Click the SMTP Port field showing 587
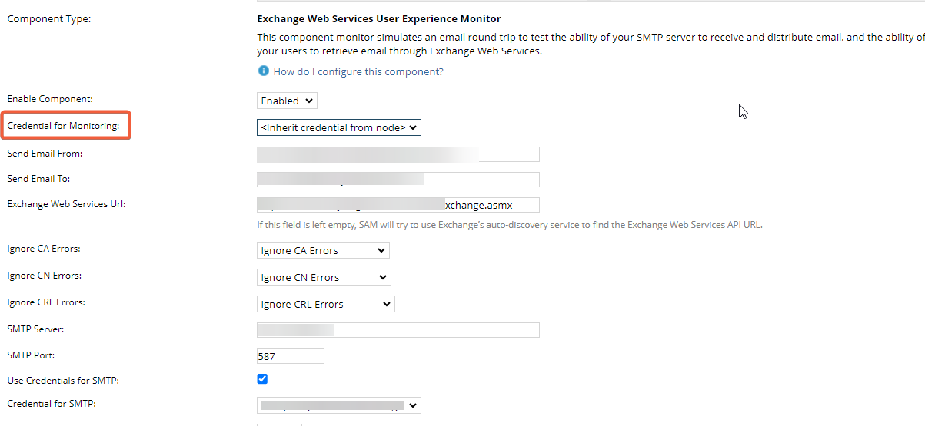This screenshot has height=426, width=925. pyautogui.click(x=290, y=356)
